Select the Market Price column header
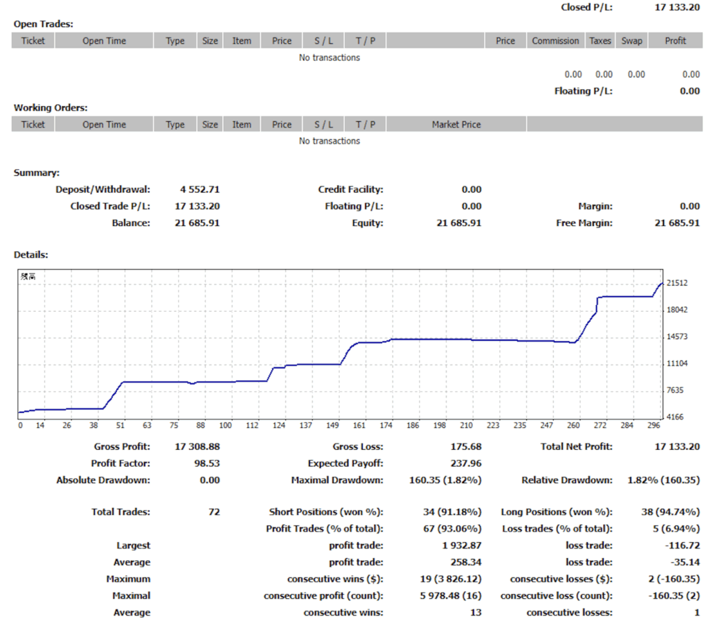The image size is (709, 619). coord(456,125)
